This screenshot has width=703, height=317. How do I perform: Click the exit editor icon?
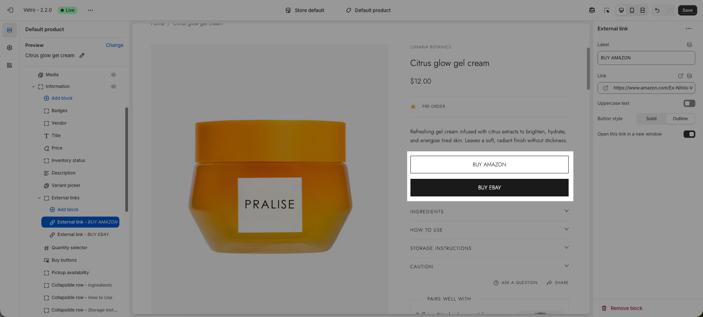pos(10,10)
